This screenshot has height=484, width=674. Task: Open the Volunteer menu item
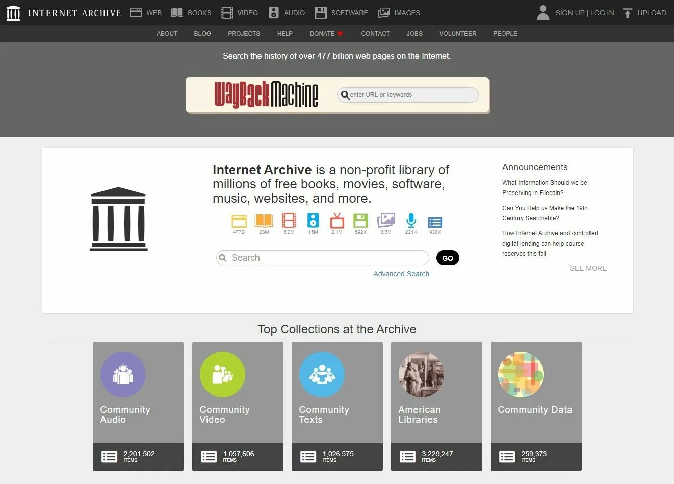point(458,34)
